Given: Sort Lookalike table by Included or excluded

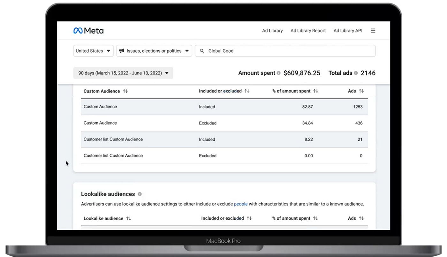Looking at the screenshot, I should [x=249, y=218].
